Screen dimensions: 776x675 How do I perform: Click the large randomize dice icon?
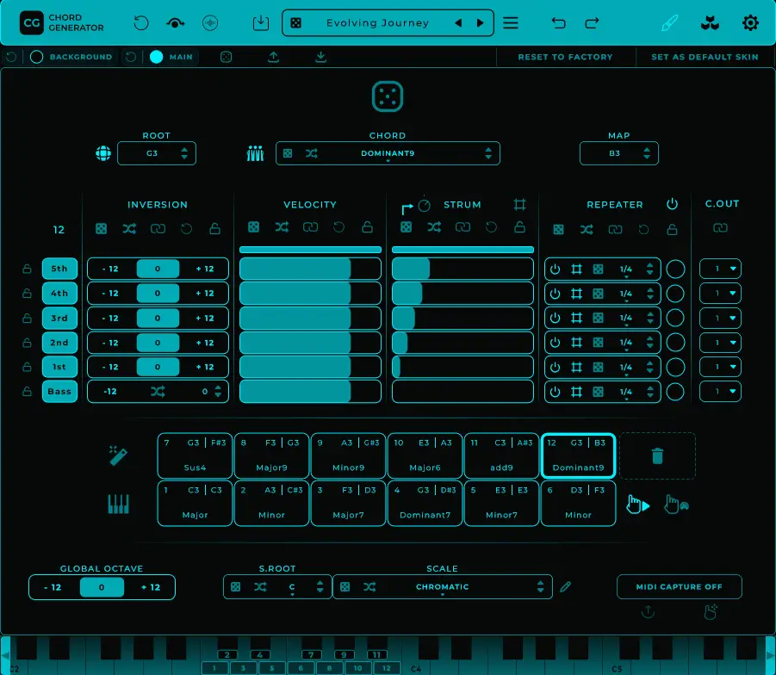pos(388,96)
